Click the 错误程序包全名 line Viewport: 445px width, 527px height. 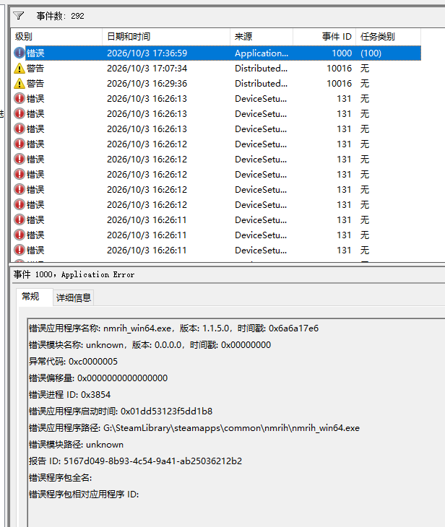click(61, 478)
